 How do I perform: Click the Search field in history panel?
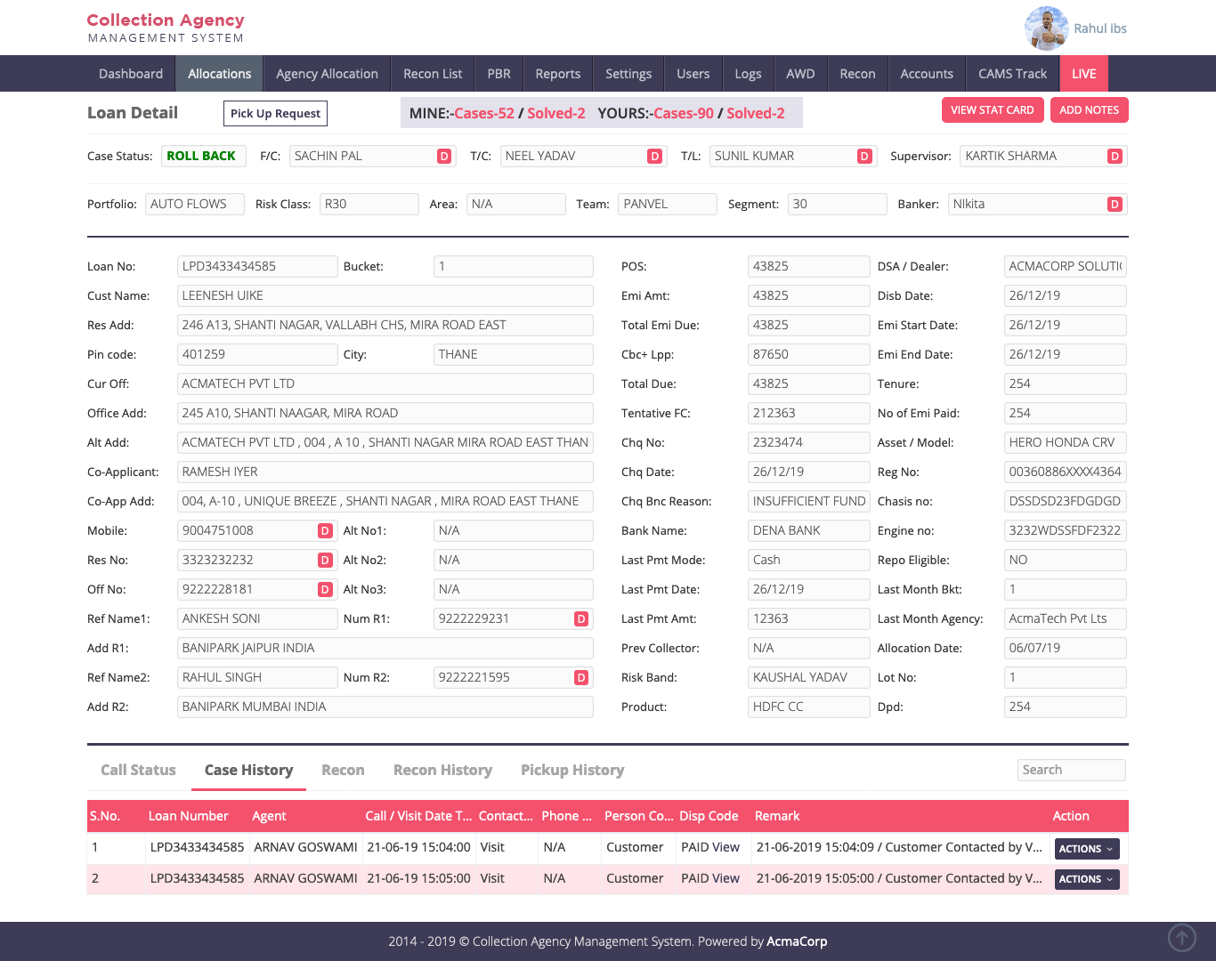click(1071, 770)
